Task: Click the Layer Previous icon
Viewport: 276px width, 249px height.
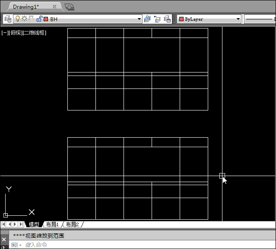Action: click(157, 19)
